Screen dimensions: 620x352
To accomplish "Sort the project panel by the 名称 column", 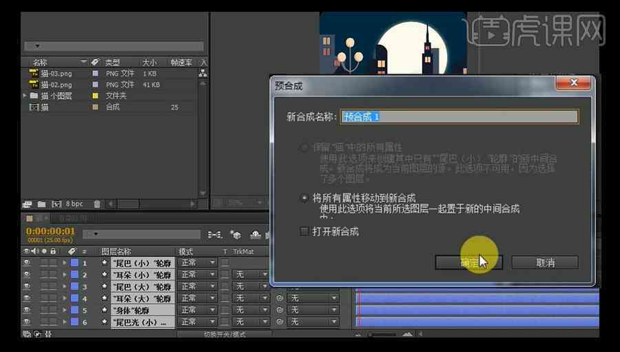I will (41, 63).
